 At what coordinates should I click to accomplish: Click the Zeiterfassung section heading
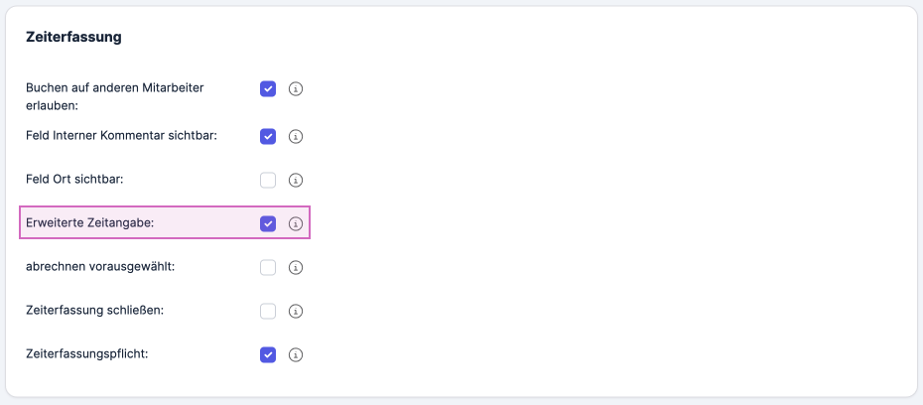coord(73,37)
